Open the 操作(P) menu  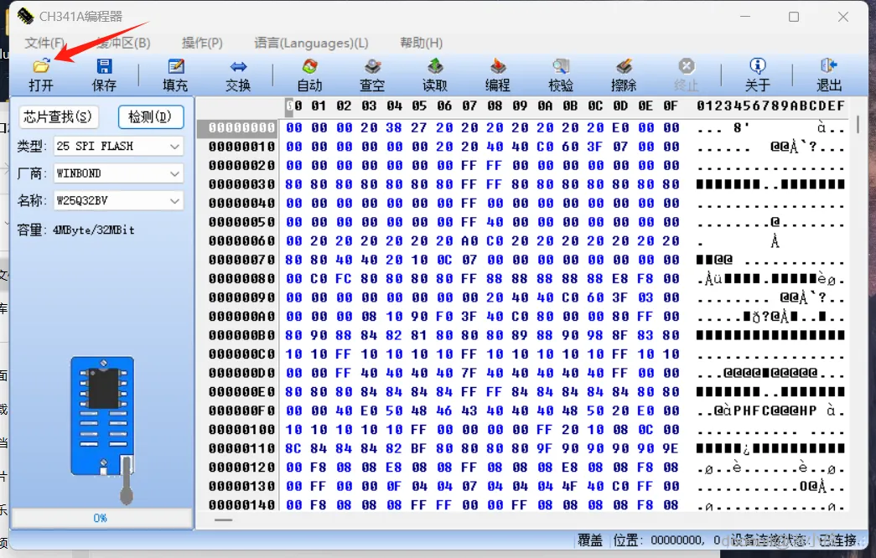202,43
